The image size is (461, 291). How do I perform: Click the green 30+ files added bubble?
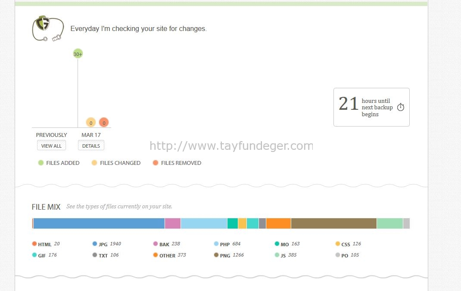click(x=78, y=54)
